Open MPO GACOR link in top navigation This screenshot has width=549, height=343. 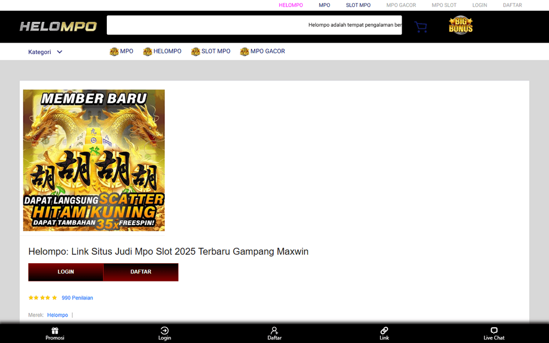[401, 5]
